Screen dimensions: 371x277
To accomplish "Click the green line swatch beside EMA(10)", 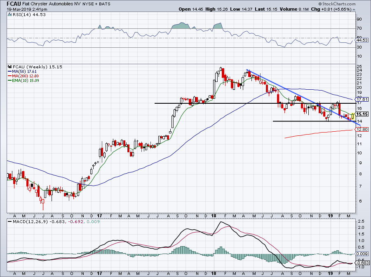I will [9, 81].
